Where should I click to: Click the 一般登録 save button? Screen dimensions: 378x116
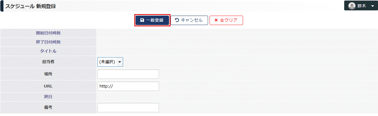coord(152,20)
